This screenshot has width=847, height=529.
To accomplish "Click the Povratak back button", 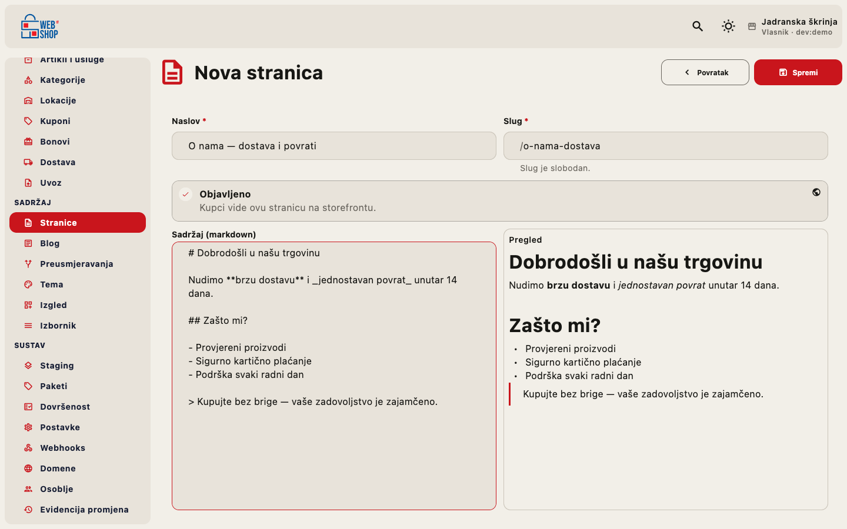I will click(705, 72).
